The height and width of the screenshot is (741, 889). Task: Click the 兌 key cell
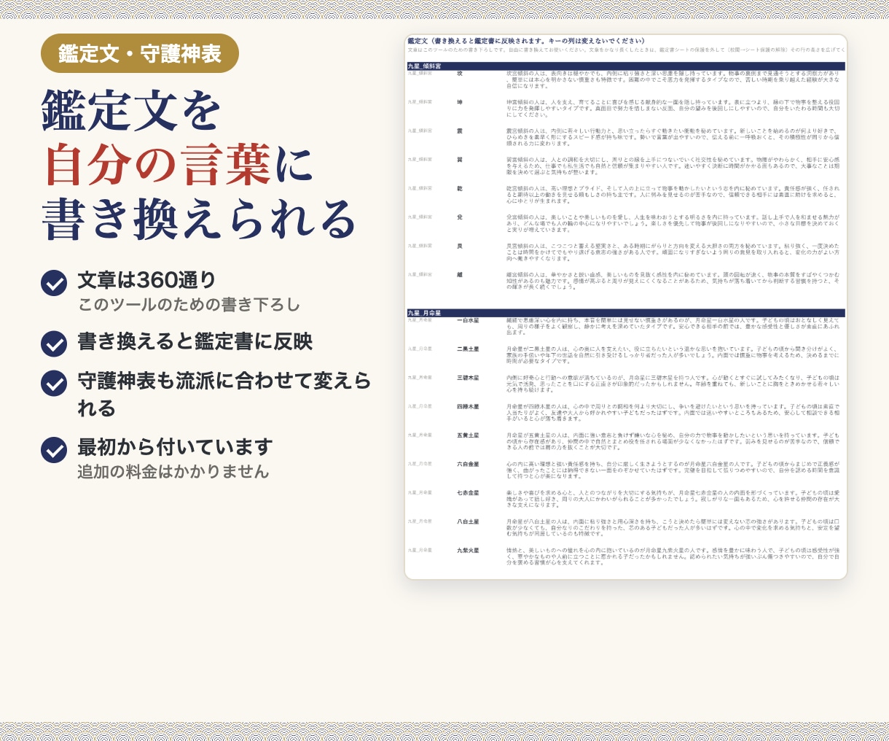(460, 217)
